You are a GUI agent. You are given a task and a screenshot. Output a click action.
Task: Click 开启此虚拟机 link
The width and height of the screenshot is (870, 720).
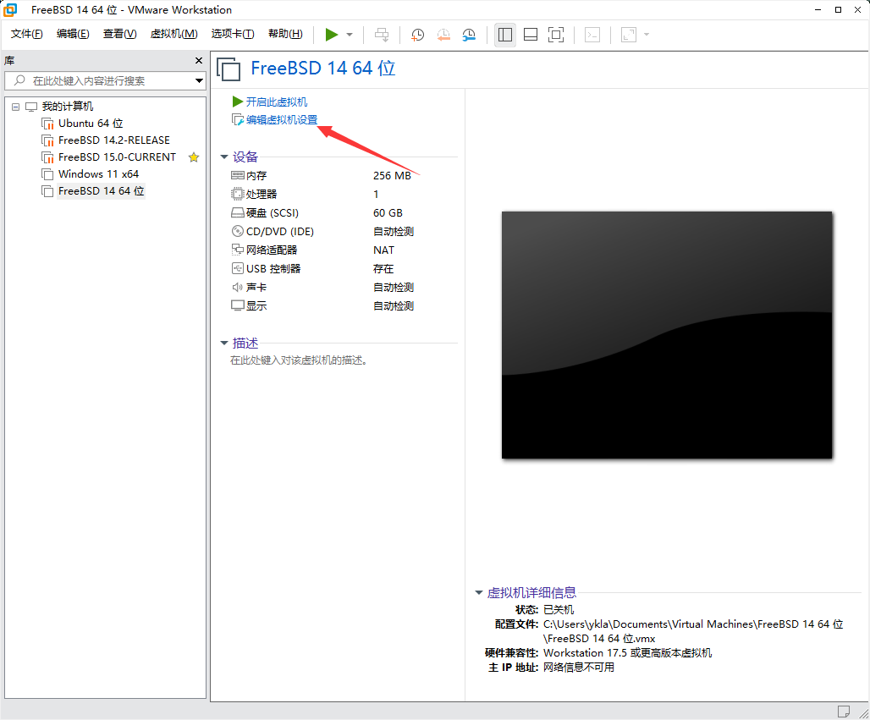(276, 102)
